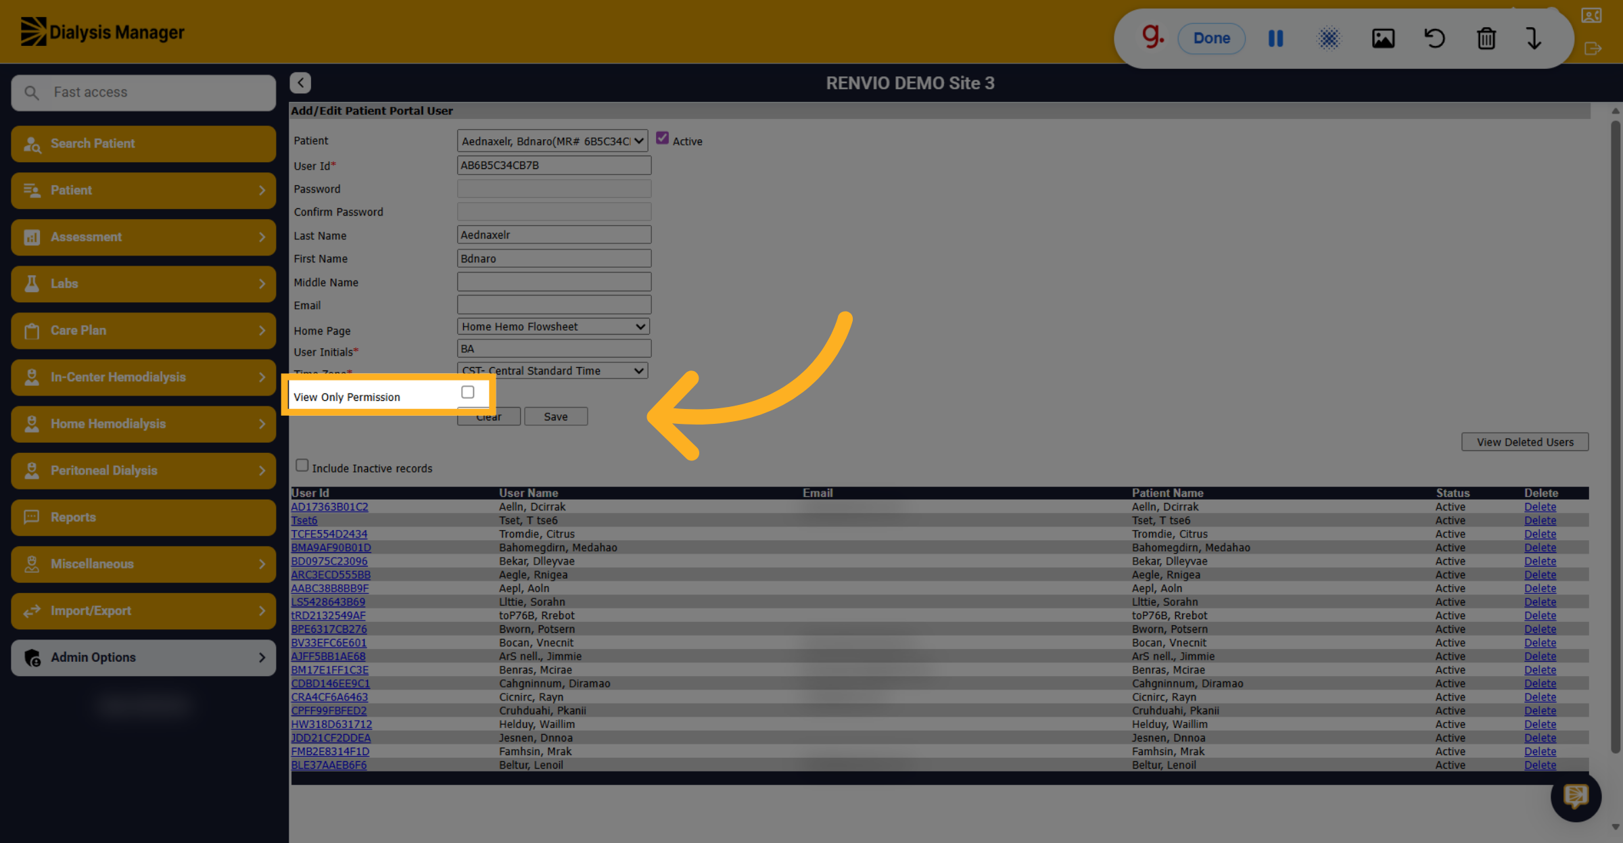Collapse sidebar with the back chevron button
Image resolution: width=1623 pixels, height=843 pixels.
click(300, 82)
